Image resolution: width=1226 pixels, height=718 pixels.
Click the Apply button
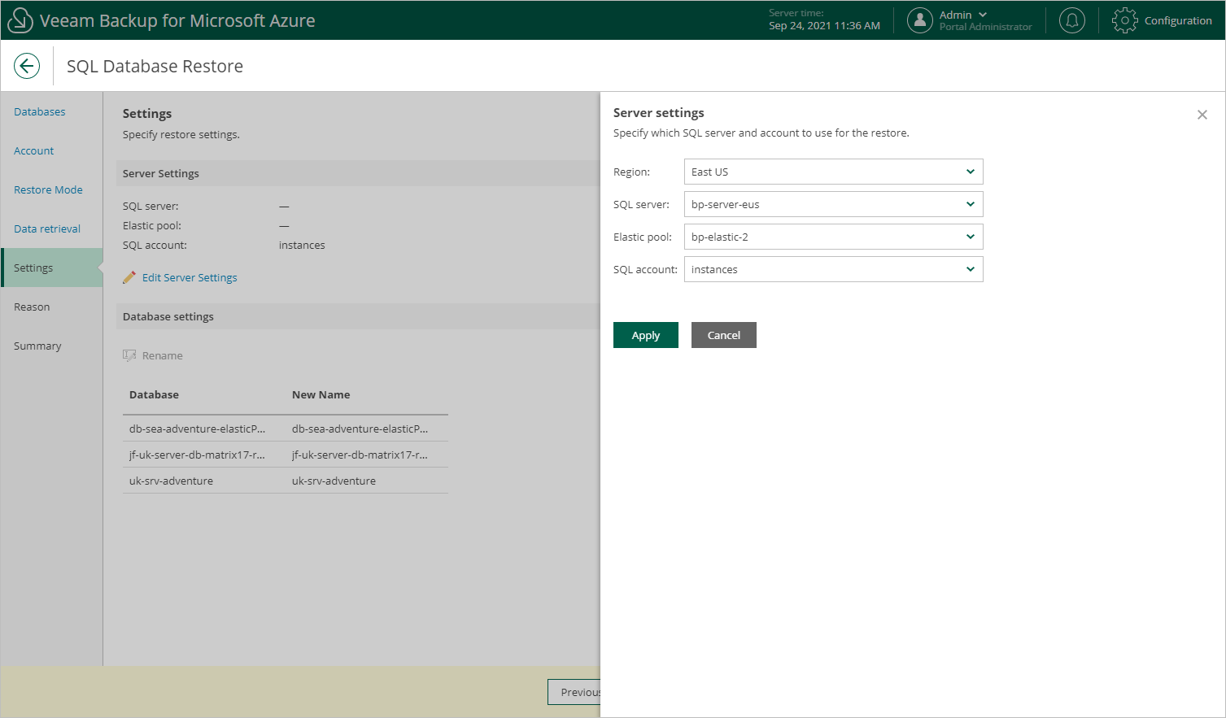pyautogui.click(x=646, y=335)
